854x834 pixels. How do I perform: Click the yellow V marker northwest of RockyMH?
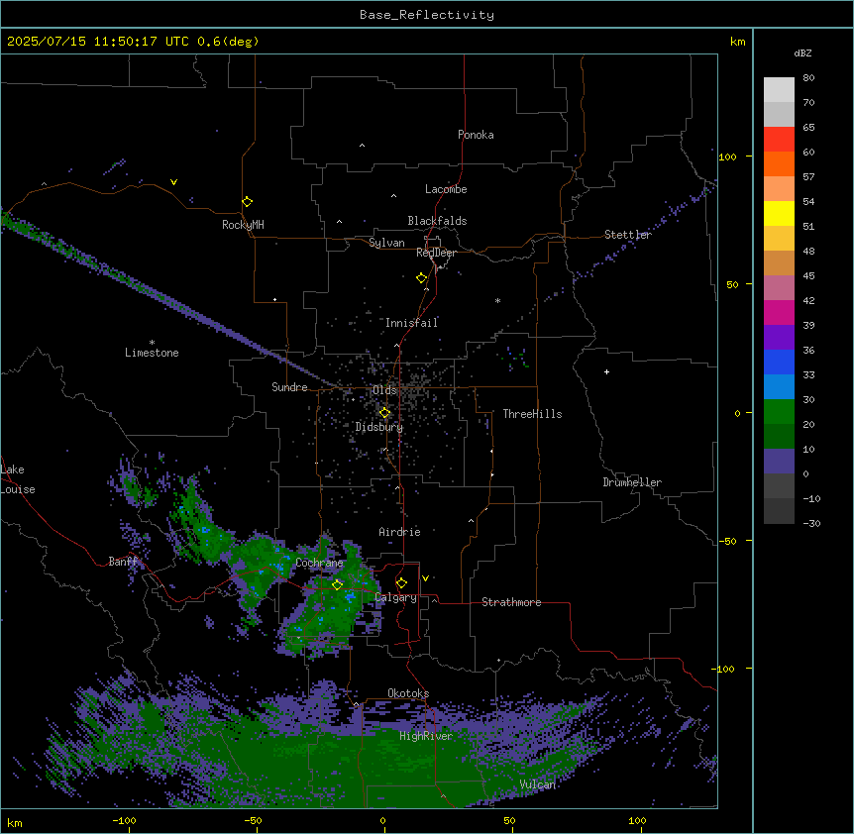173,182
